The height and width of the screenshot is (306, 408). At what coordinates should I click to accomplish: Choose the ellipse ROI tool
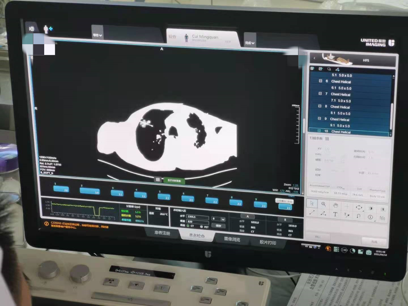coord(359,207)
